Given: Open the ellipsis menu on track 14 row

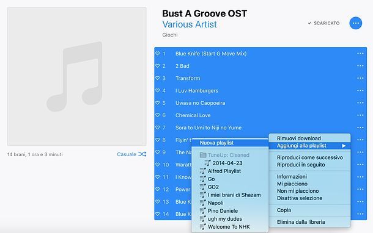Looking at the screenshot, I should pyautogui.click(x=360, y=213).
